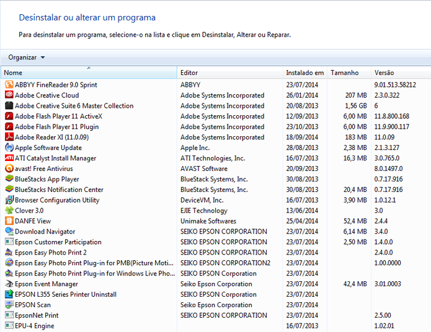The height and width of the screenshot is (332, 431).
Task: Click the EPSON L355 Series Printer Uninstall icon
Action: [9, 294]
